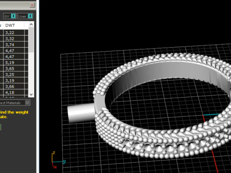Close the weight panel with X button

click(x=32, y=5)
